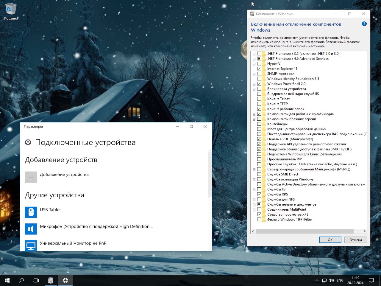Viewport: 381px width, 286px height.
Task: Click the settings gear next to heading
Action: click(28, 142)
